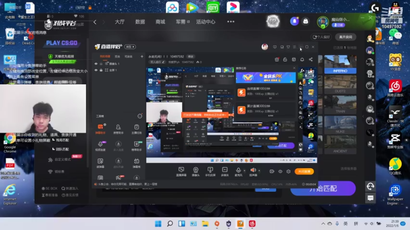Open the 读弹幕 tool

point(100,163)
